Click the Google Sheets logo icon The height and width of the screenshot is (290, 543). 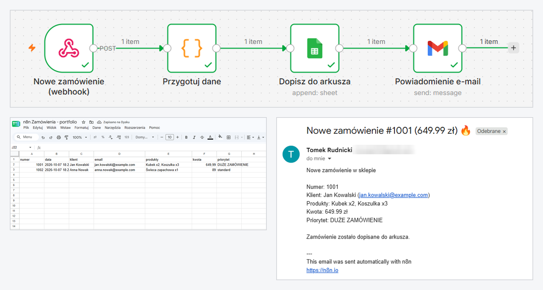pos(16,124)
